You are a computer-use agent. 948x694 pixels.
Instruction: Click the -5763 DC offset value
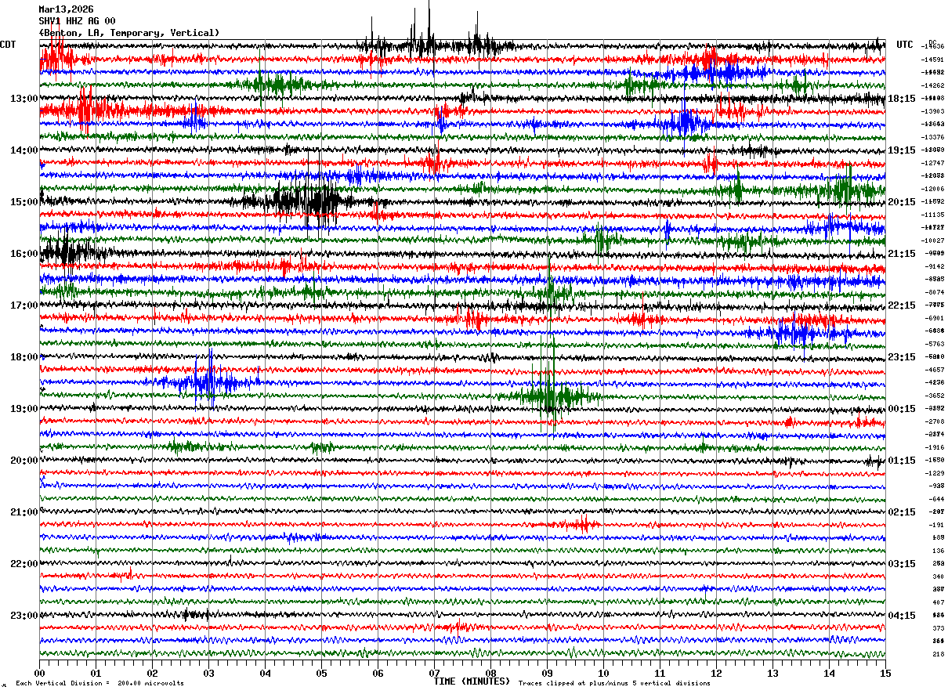click(935, 344)
